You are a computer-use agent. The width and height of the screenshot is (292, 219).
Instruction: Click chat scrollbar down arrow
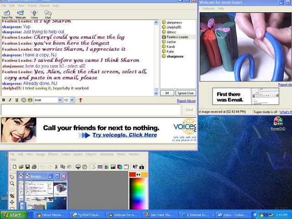(156, 93)
